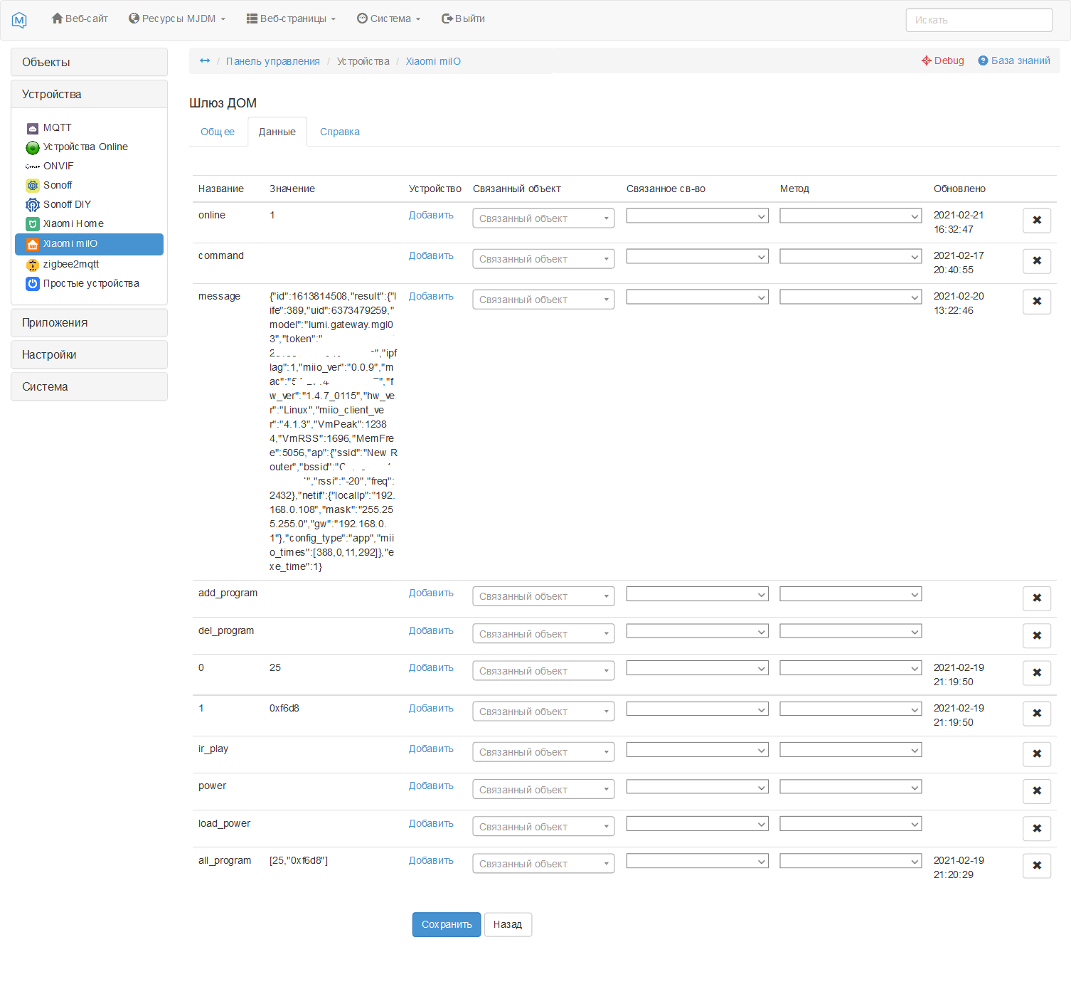Open Связанное св-во dropdown for message row

click(x=696, y=297)
